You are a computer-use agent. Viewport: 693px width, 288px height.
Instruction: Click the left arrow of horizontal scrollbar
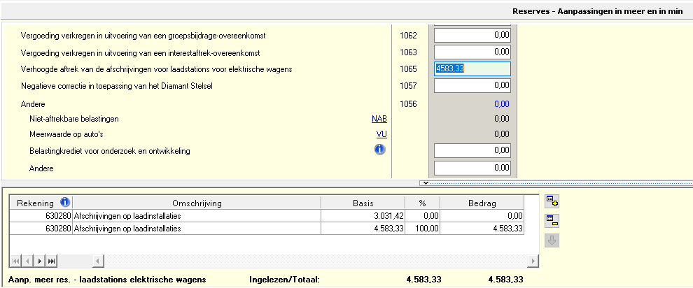click(x=98, y=261)
